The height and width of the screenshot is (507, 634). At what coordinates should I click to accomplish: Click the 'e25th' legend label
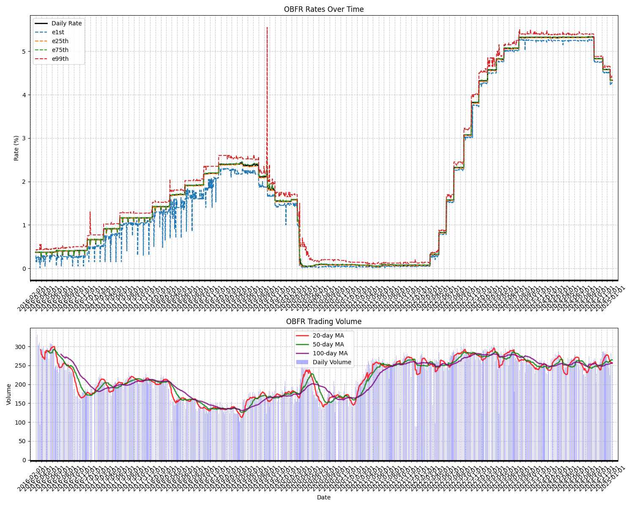tap(60, 41)
